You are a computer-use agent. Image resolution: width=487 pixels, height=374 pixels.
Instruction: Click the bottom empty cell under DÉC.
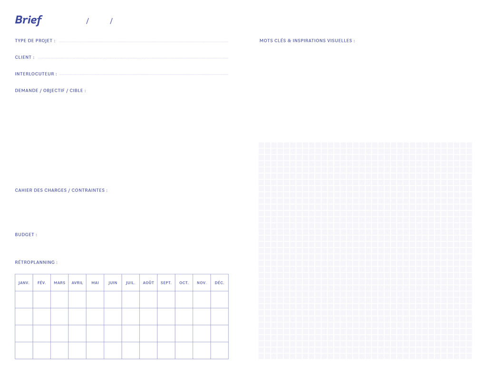[219, 350]
